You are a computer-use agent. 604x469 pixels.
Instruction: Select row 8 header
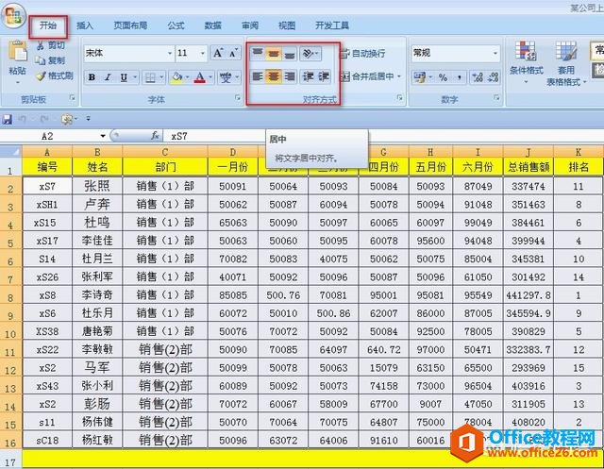tap(10, 295)
